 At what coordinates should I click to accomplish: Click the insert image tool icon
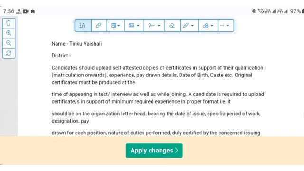click(132, 25)
